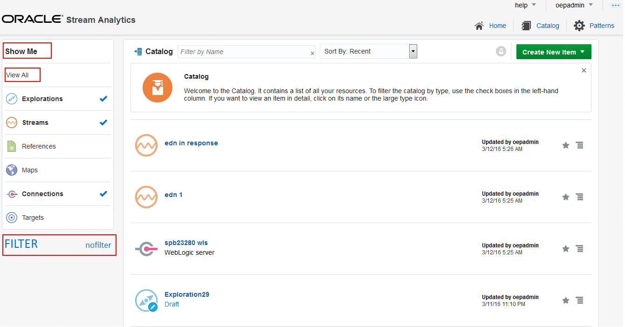Open the Patterns link in header
The width and height of the screenshot is (625, 327).
[x=602, y=26]
